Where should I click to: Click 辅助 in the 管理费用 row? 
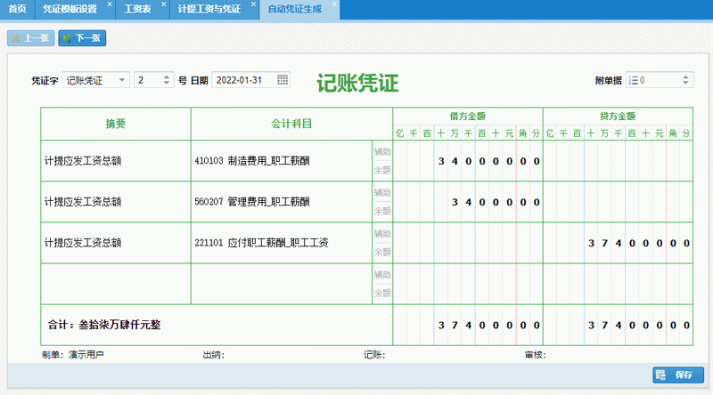tap(382, 192)
